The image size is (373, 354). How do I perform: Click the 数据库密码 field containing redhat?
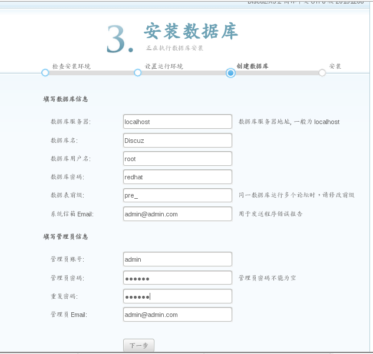coord(177,177)
